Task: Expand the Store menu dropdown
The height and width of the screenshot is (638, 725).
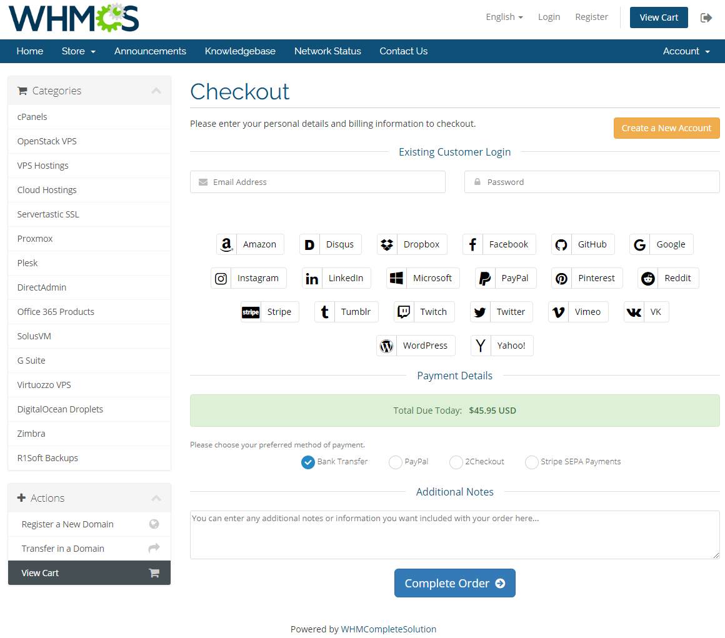Action: click(79, 51)
